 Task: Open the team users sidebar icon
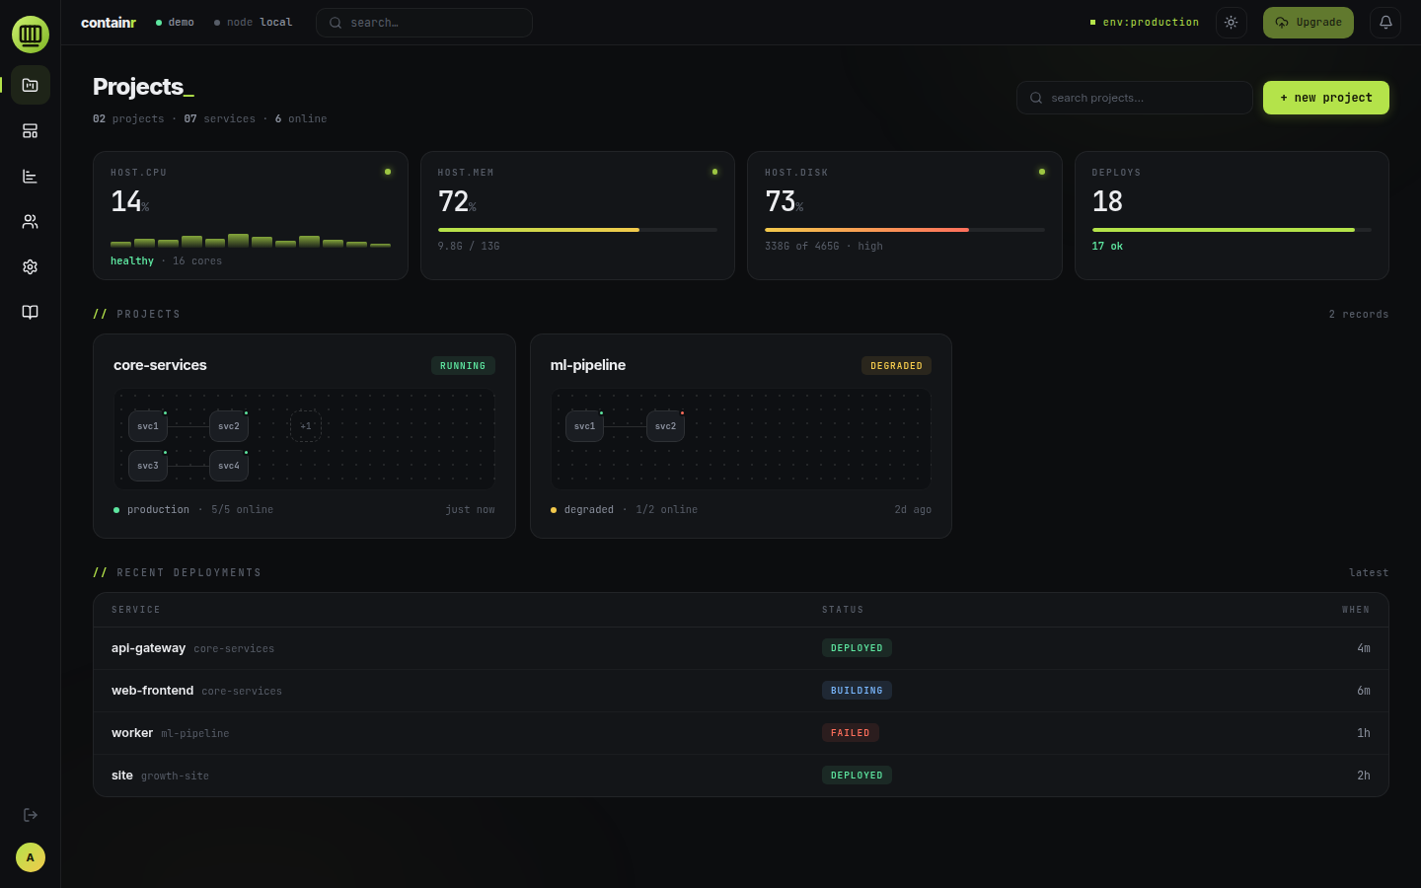click(31, 221)
